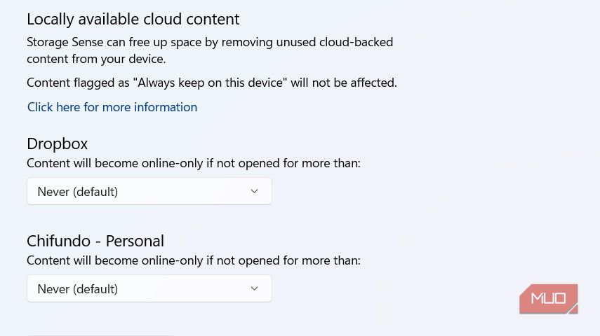This screenshot has height=336, width=600.
Task: Click the chevron arrow in Dropbox dropdown
Action: coord(254,191)
